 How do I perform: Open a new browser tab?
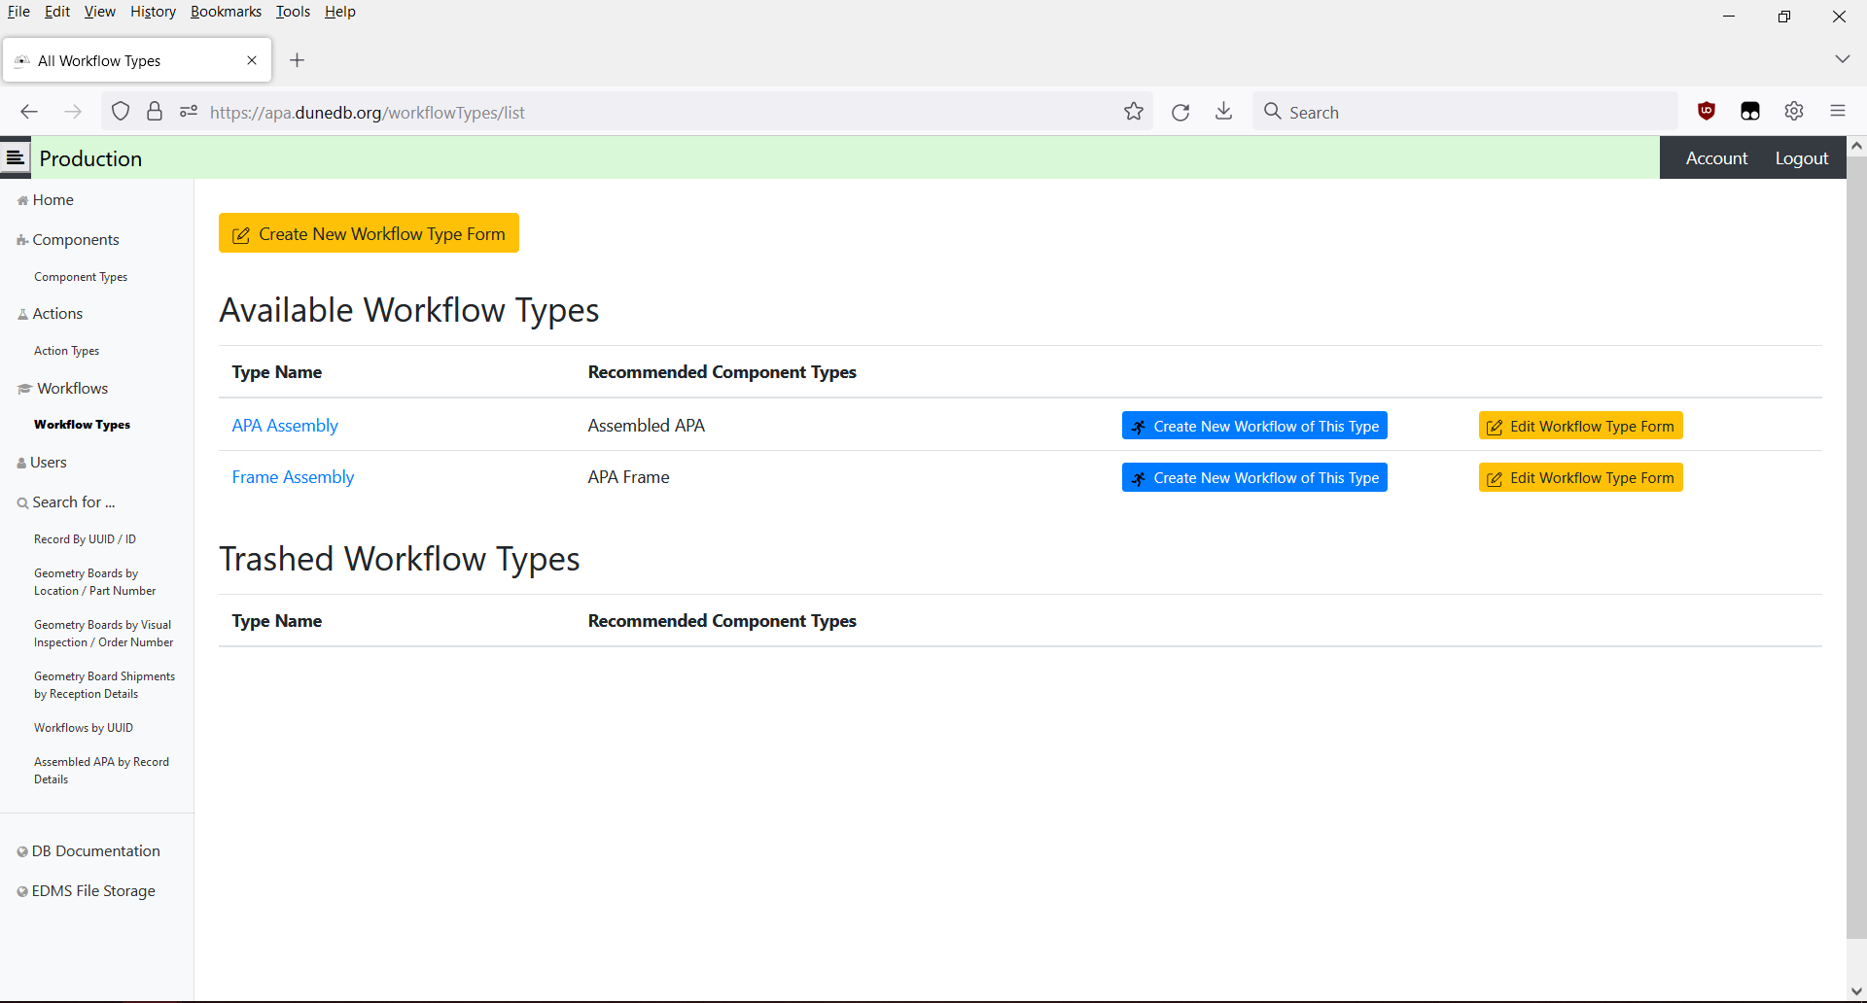click(x=298, y=60)
